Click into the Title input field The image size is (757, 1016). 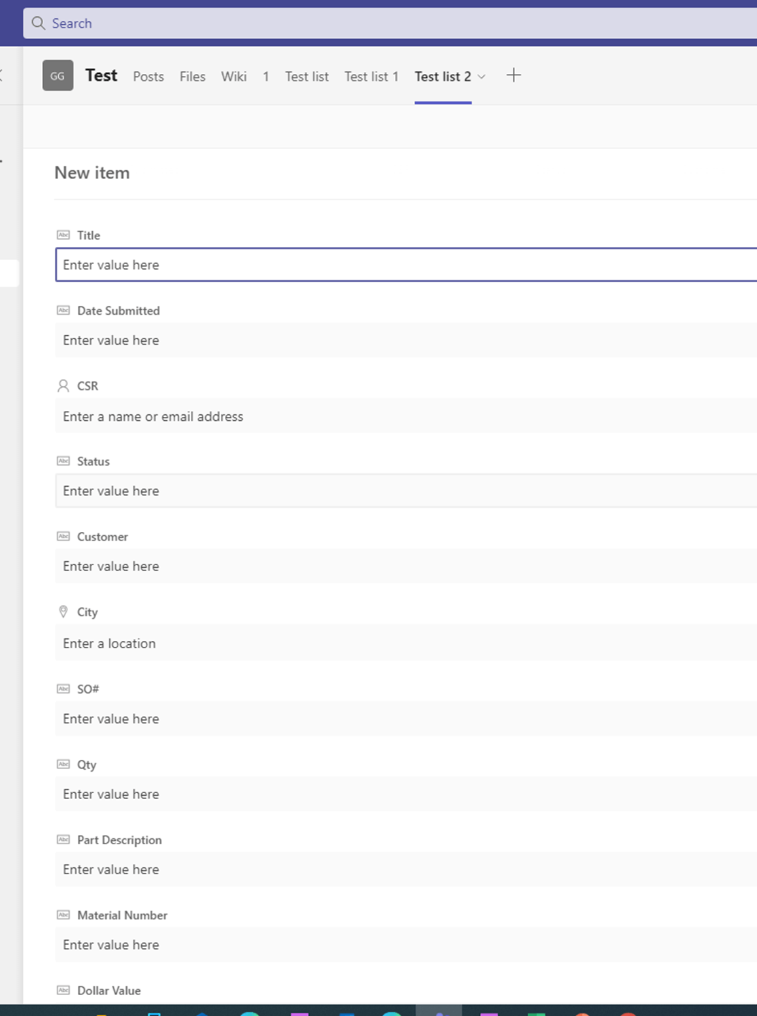point(406,265)
